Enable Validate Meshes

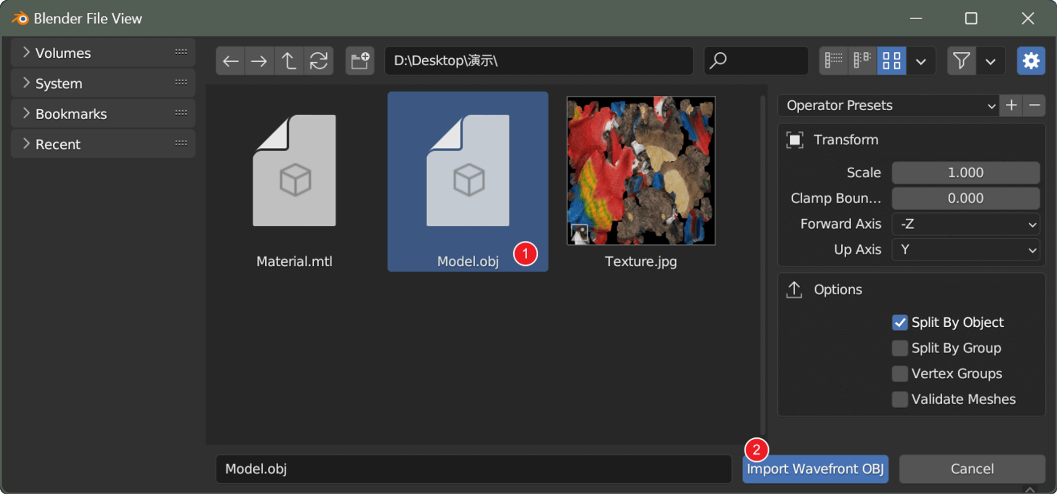(900, 399)
